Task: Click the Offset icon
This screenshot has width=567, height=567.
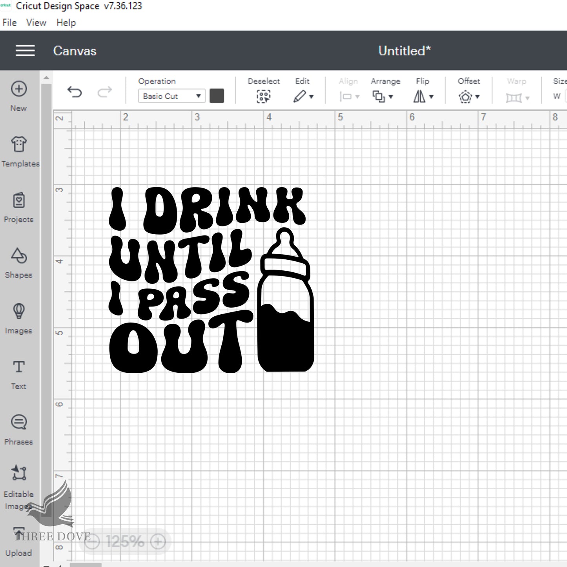Action: click(465, 97)
